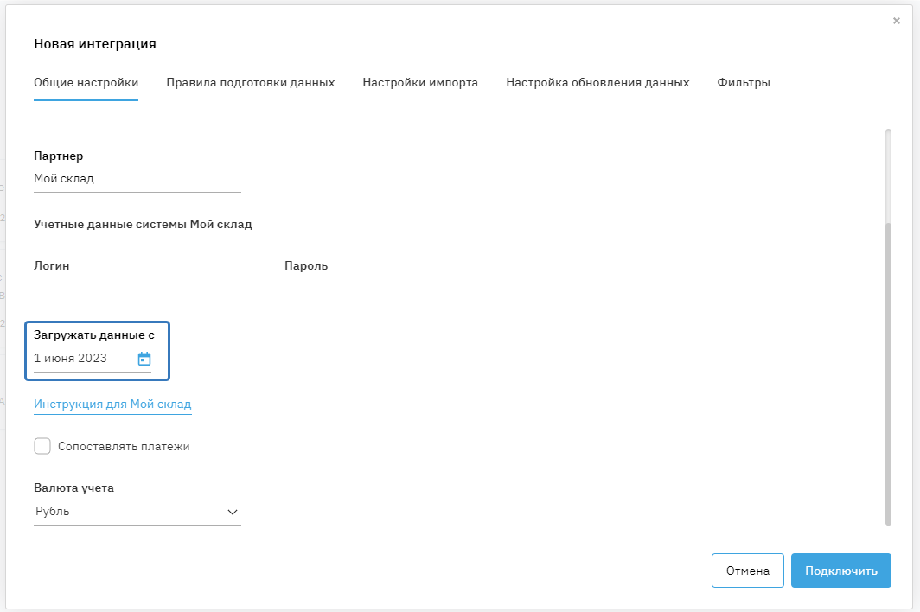920x612 pixels.
Task: Focus the Логин input field
Action: coord(137,292)
